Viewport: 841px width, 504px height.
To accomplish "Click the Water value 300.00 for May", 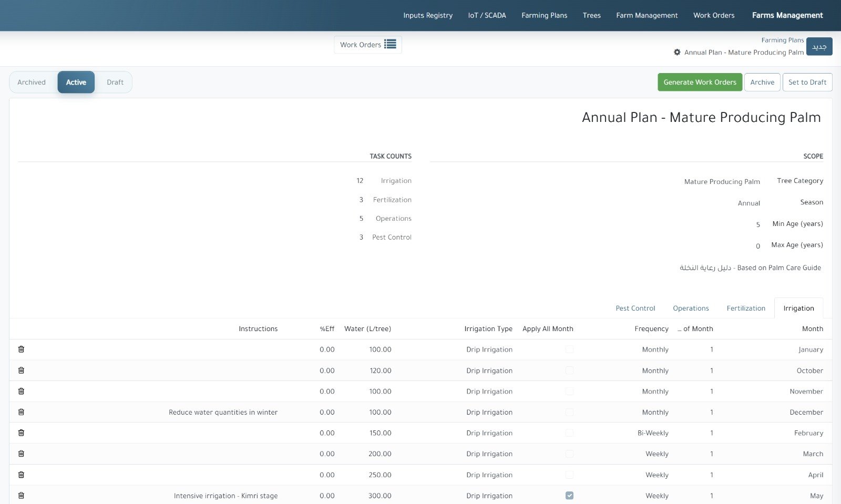I will tap(380, 496).
